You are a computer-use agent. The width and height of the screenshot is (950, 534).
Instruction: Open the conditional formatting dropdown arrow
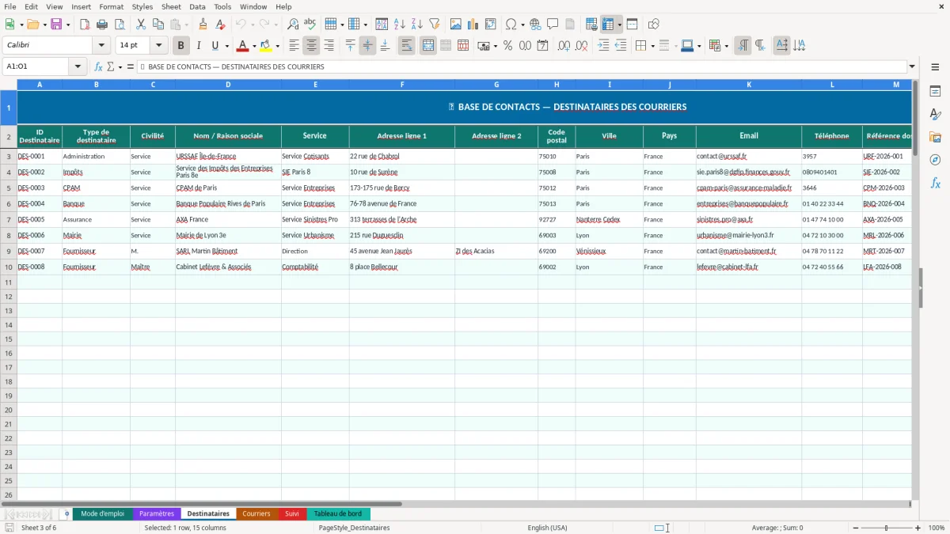[x=726, y=46]
